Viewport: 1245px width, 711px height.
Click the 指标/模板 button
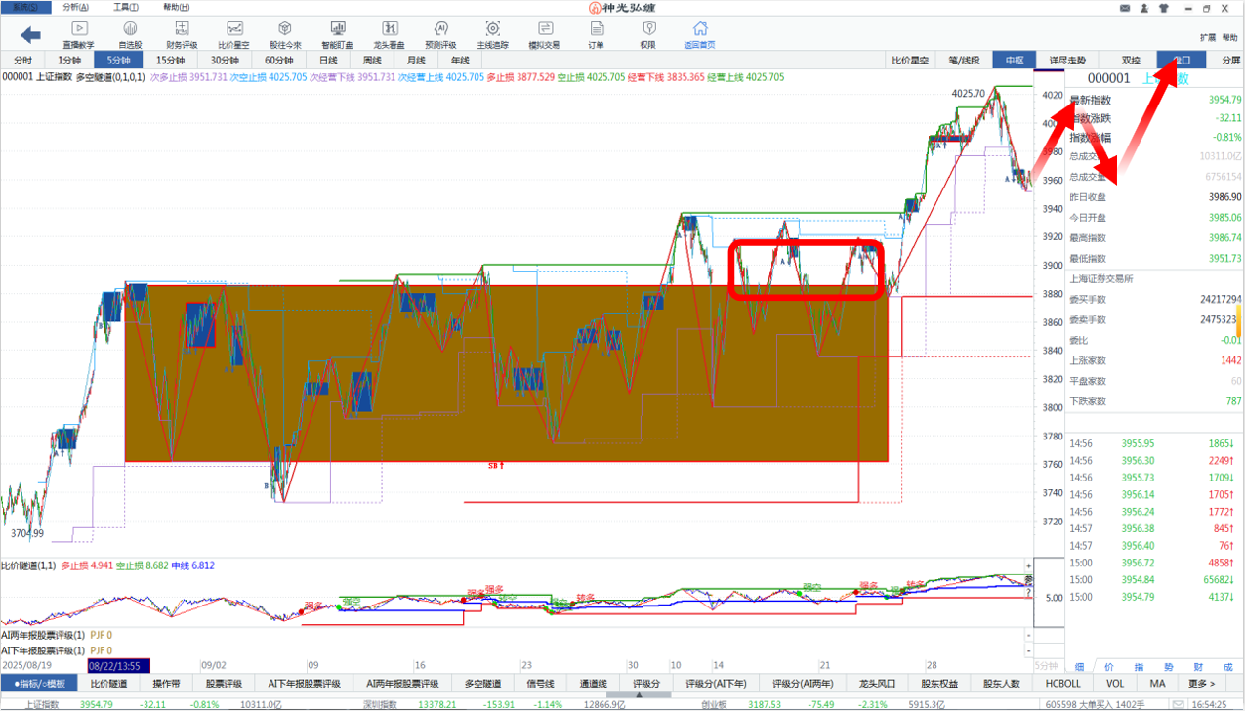[x=39, y=684]
